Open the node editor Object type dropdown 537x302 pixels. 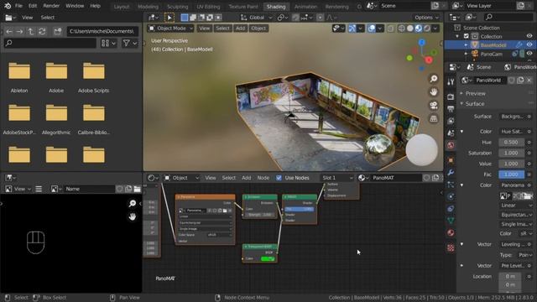(x=181, y=178)
